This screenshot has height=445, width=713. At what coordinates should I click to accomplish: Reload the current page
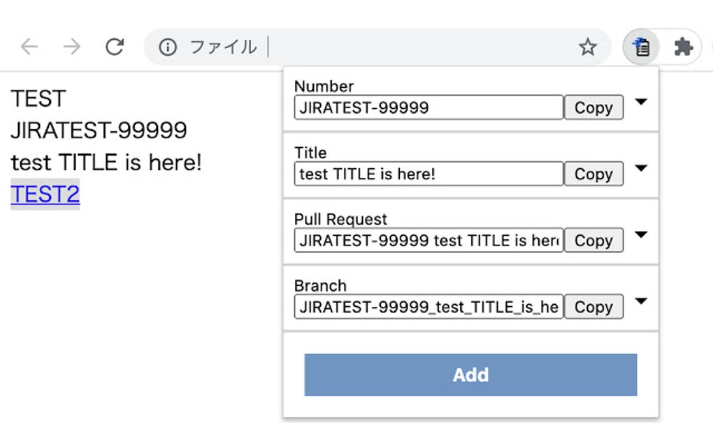click(114, 47)
